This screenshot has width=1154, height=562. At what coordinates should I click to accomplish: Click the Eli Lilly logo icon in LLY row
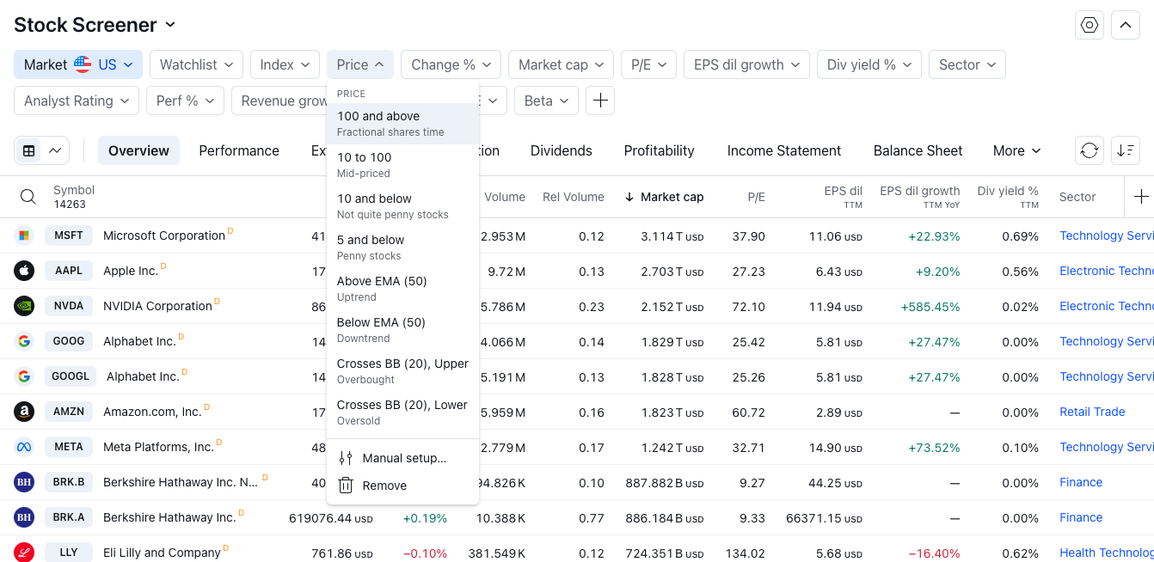[x=24, y=553]
